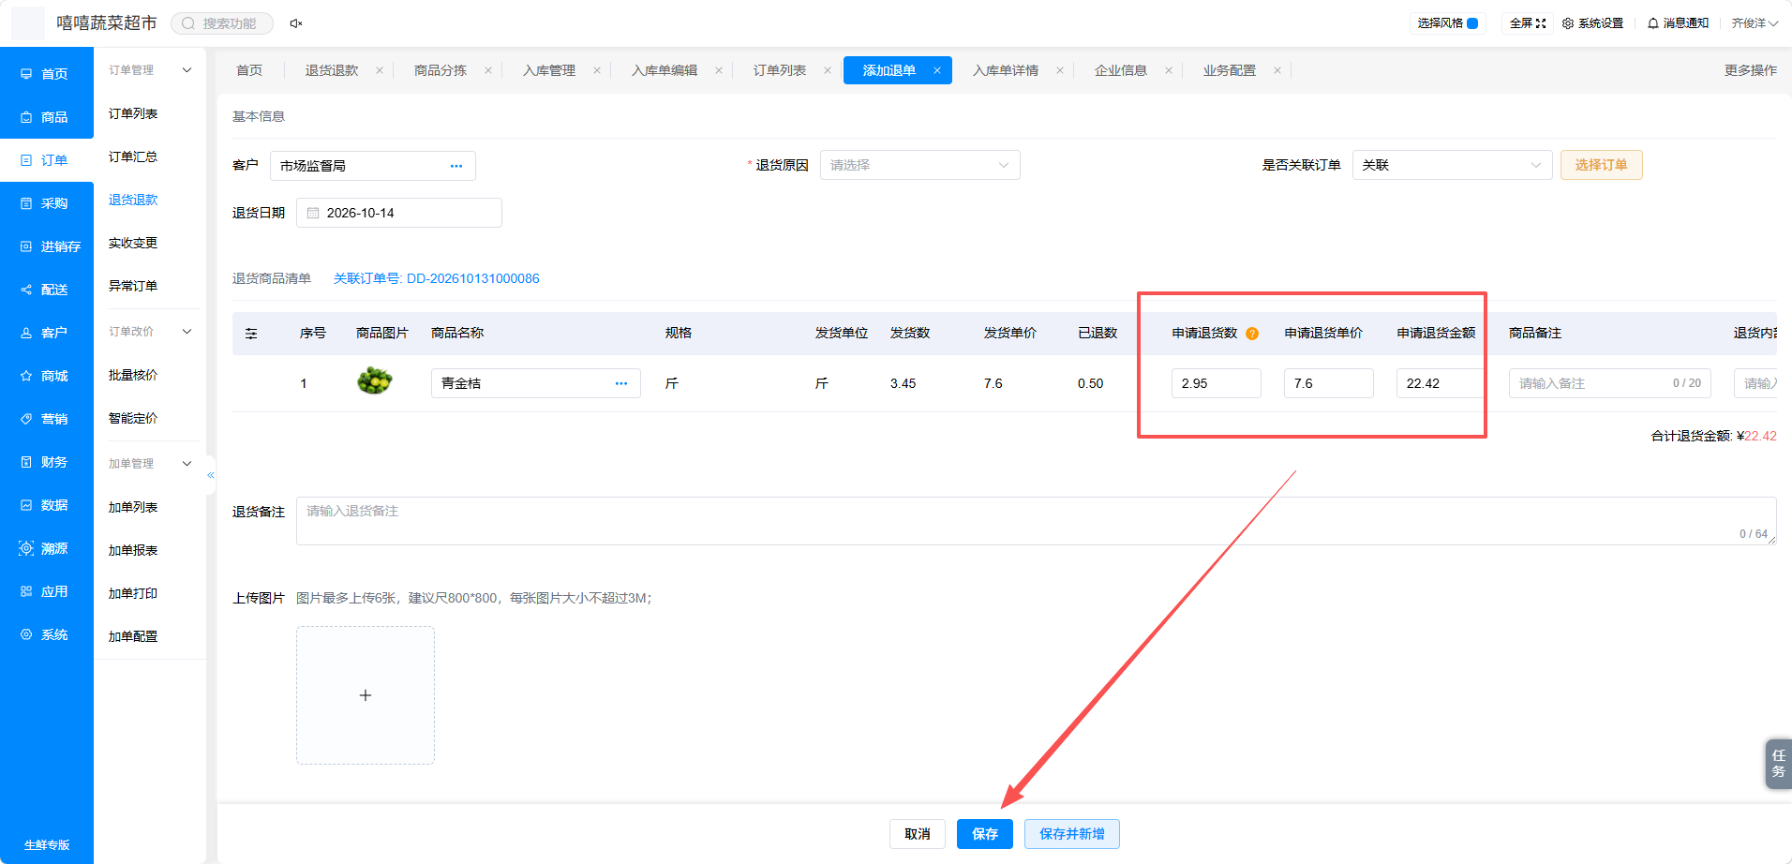Viewport: 1792px width, 864px height.
Task: Mute sound via the speaker icon
Action: pyautogui.click(x=296, y=23)
